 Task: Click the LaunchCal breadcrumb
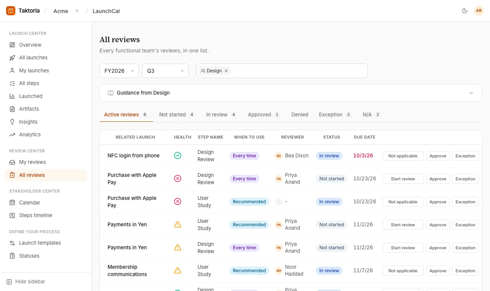pos(106,11)
